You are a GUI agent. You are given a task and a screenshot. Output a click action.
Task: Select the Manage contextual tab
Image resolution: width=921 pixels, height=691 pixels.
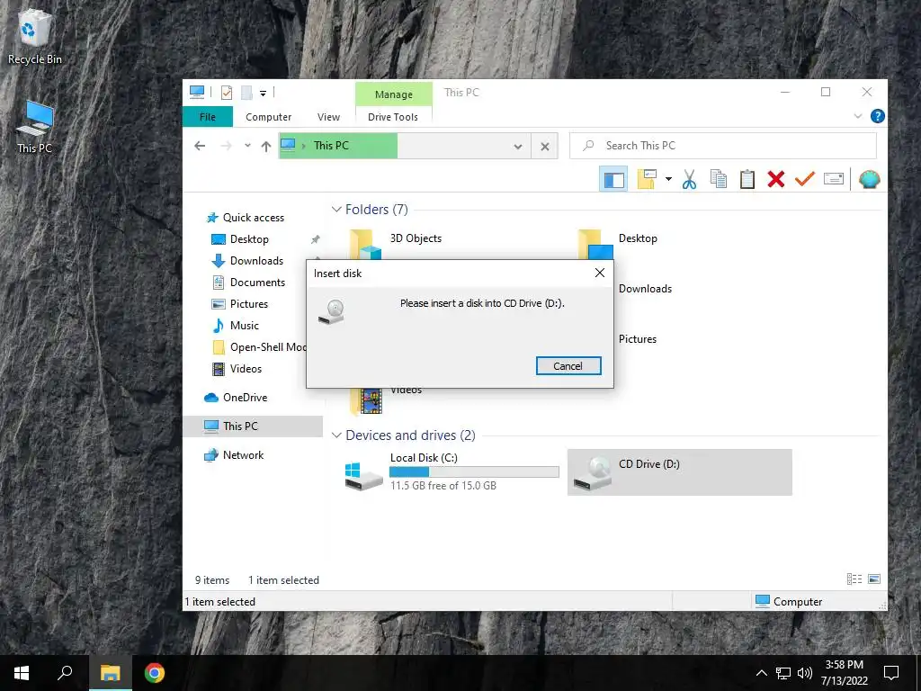(x=394, y=94)
